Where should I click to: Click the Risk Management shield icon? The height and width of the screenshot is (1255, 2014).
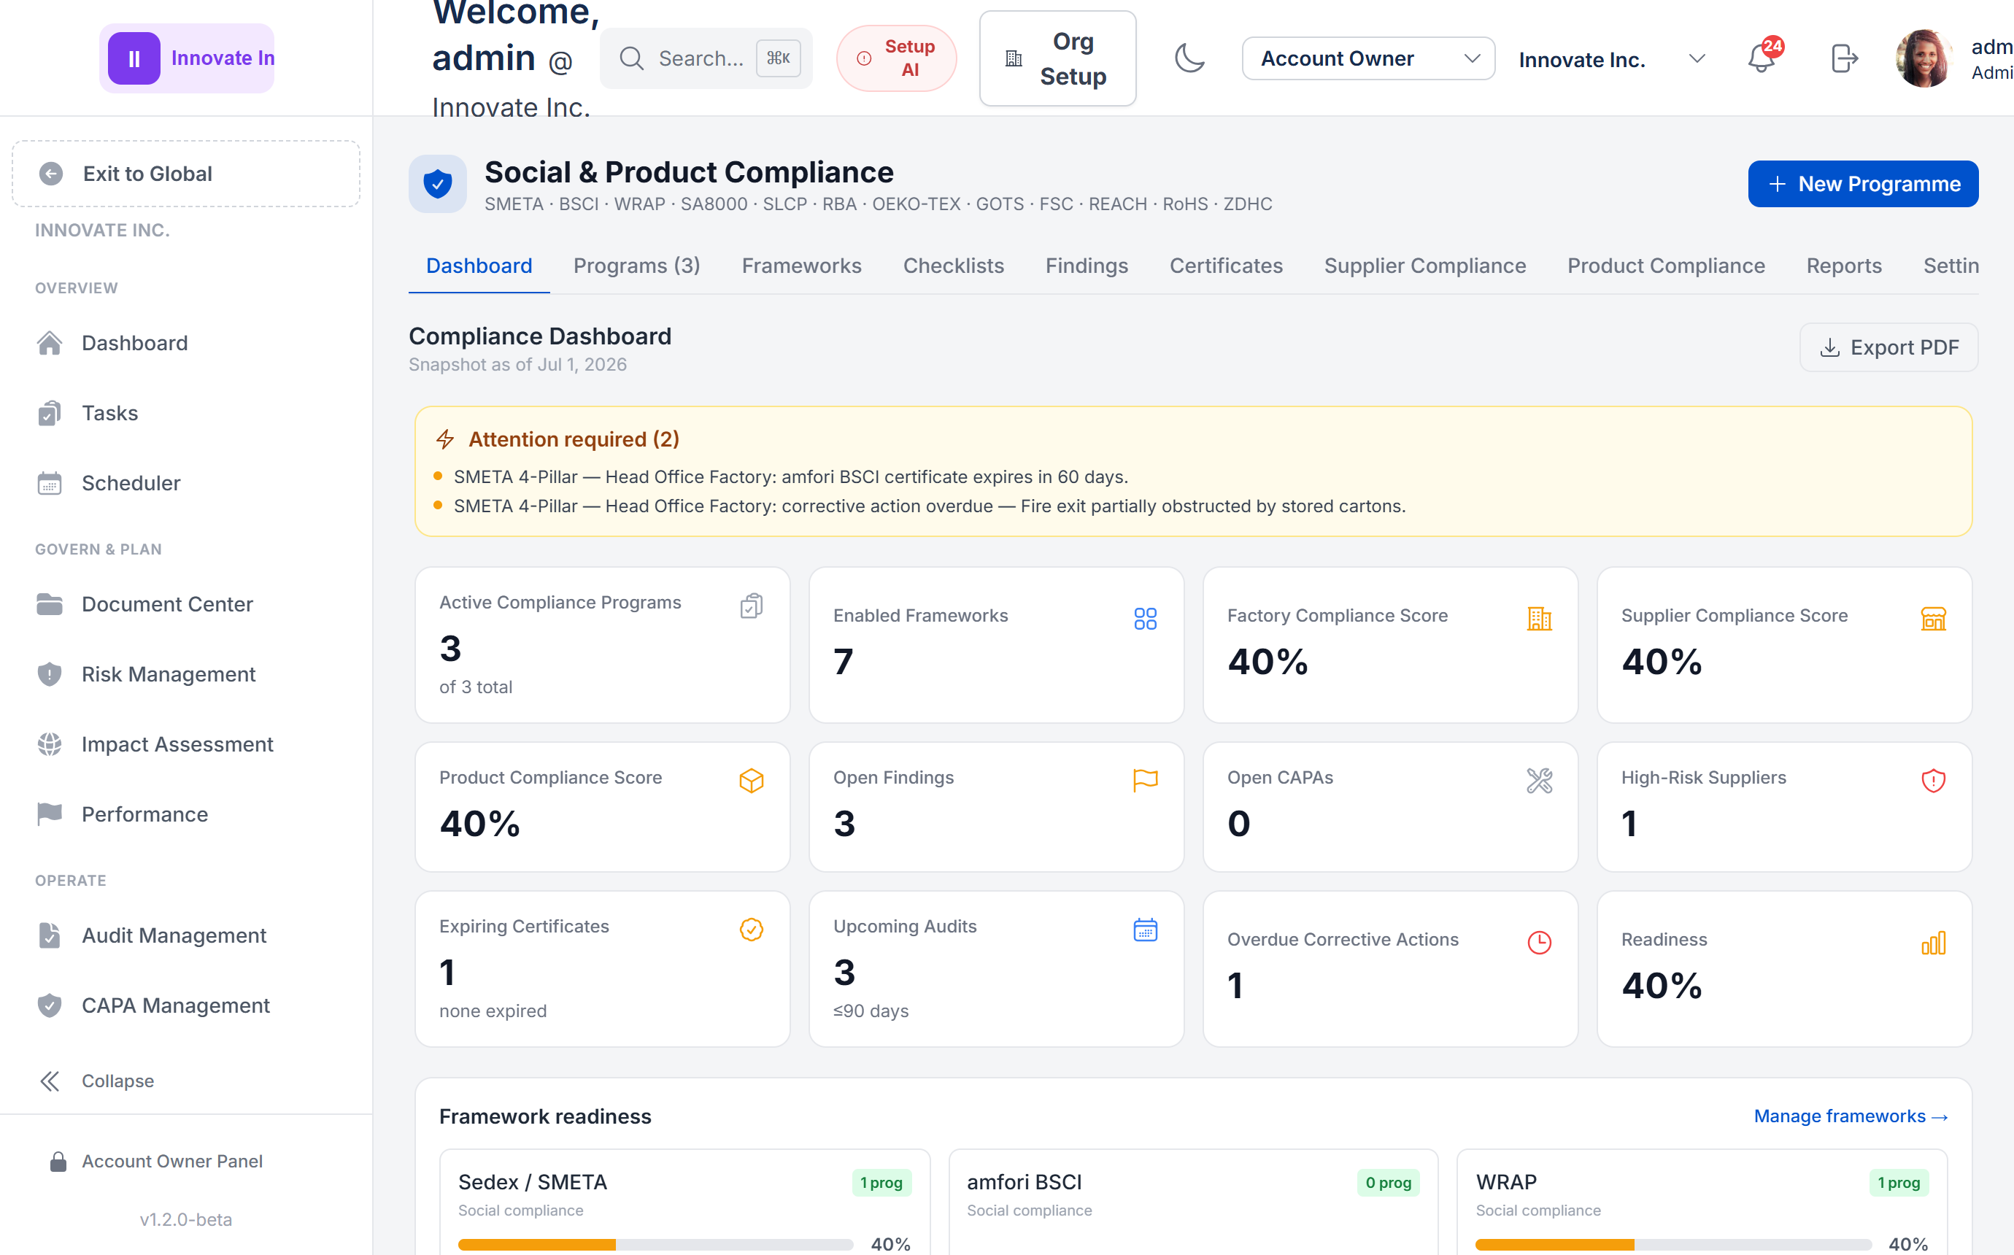[50, 674]
